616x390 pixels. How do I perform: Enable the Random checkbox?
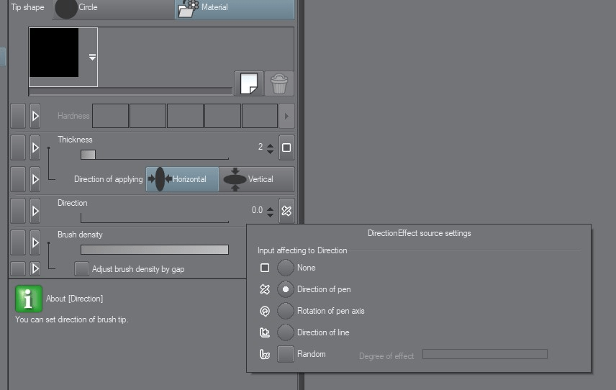[286, 354]
